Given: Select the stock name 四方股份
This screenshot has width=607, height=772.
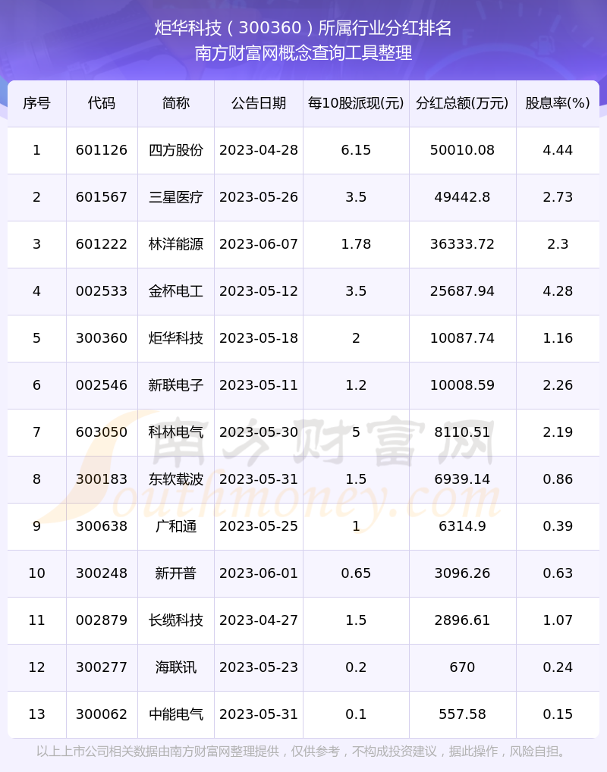Looking at the screenshot, I should tap(175, 150).
